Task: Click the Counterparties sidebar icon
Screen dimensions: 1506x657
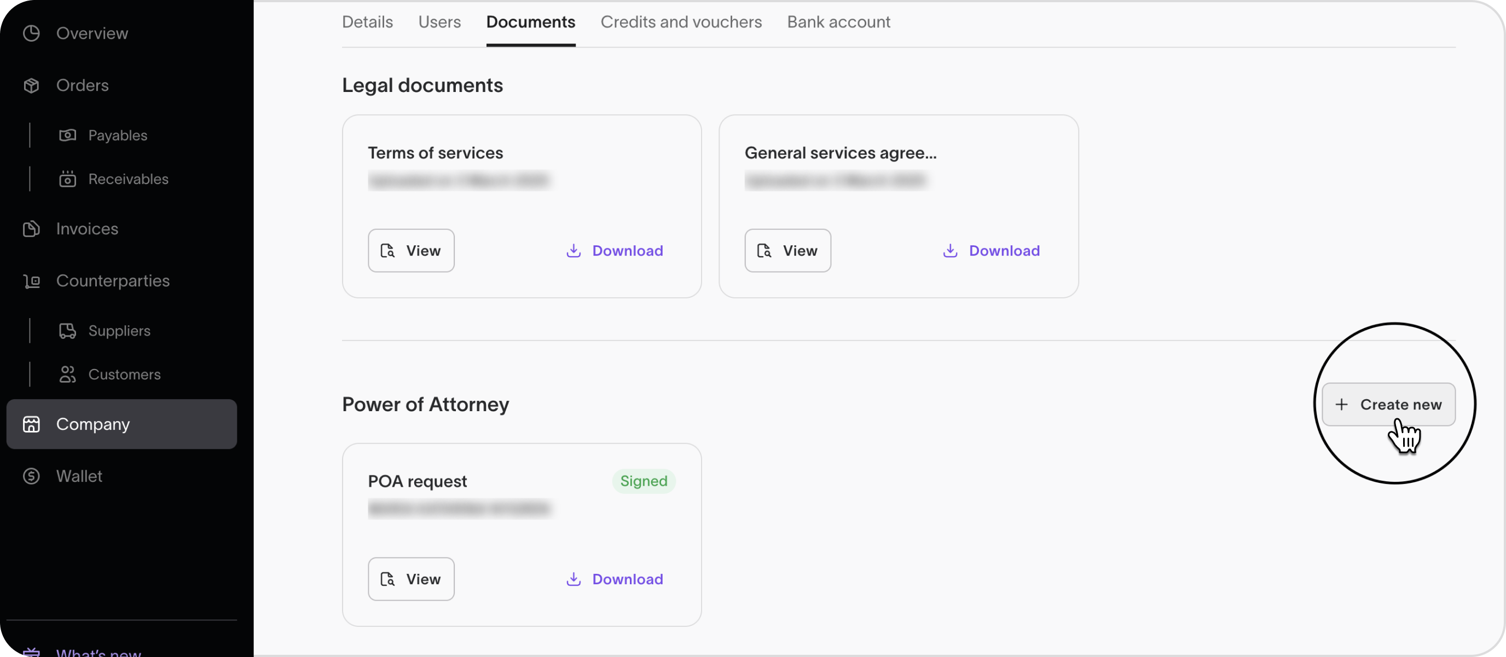Action: (x=32, y=281)
